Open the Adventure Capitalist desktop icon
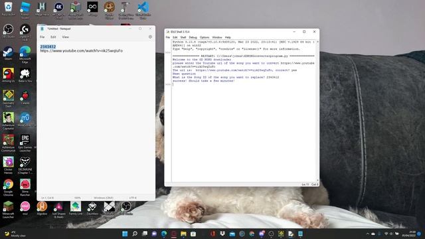425x239 pixels. pos(9,121)
